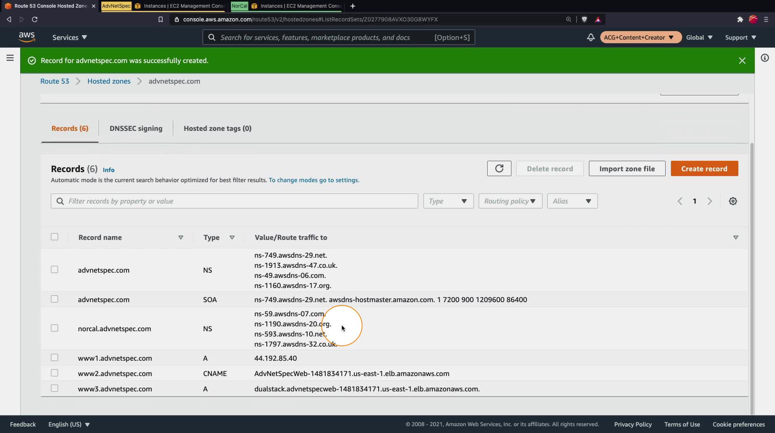Open records table settings gear
The image size is (775, 433).
click(x=733, y=201)
